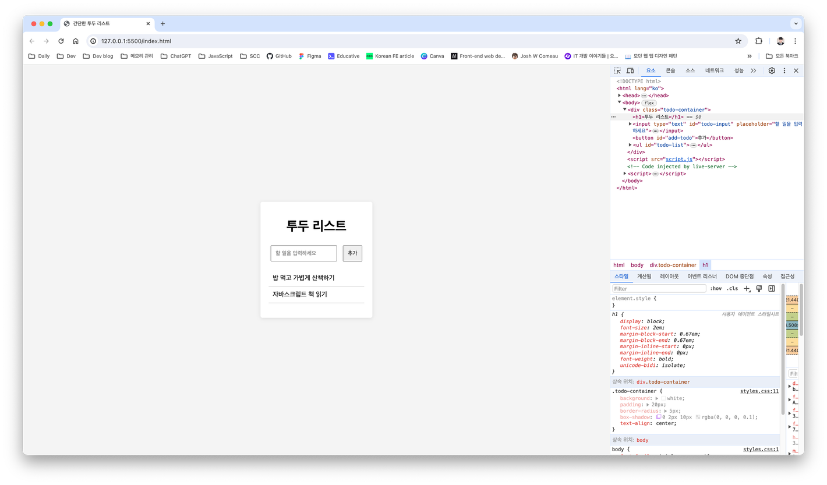
Task: Activate the element inspector picker icon
Action: [x=617, y=70]
